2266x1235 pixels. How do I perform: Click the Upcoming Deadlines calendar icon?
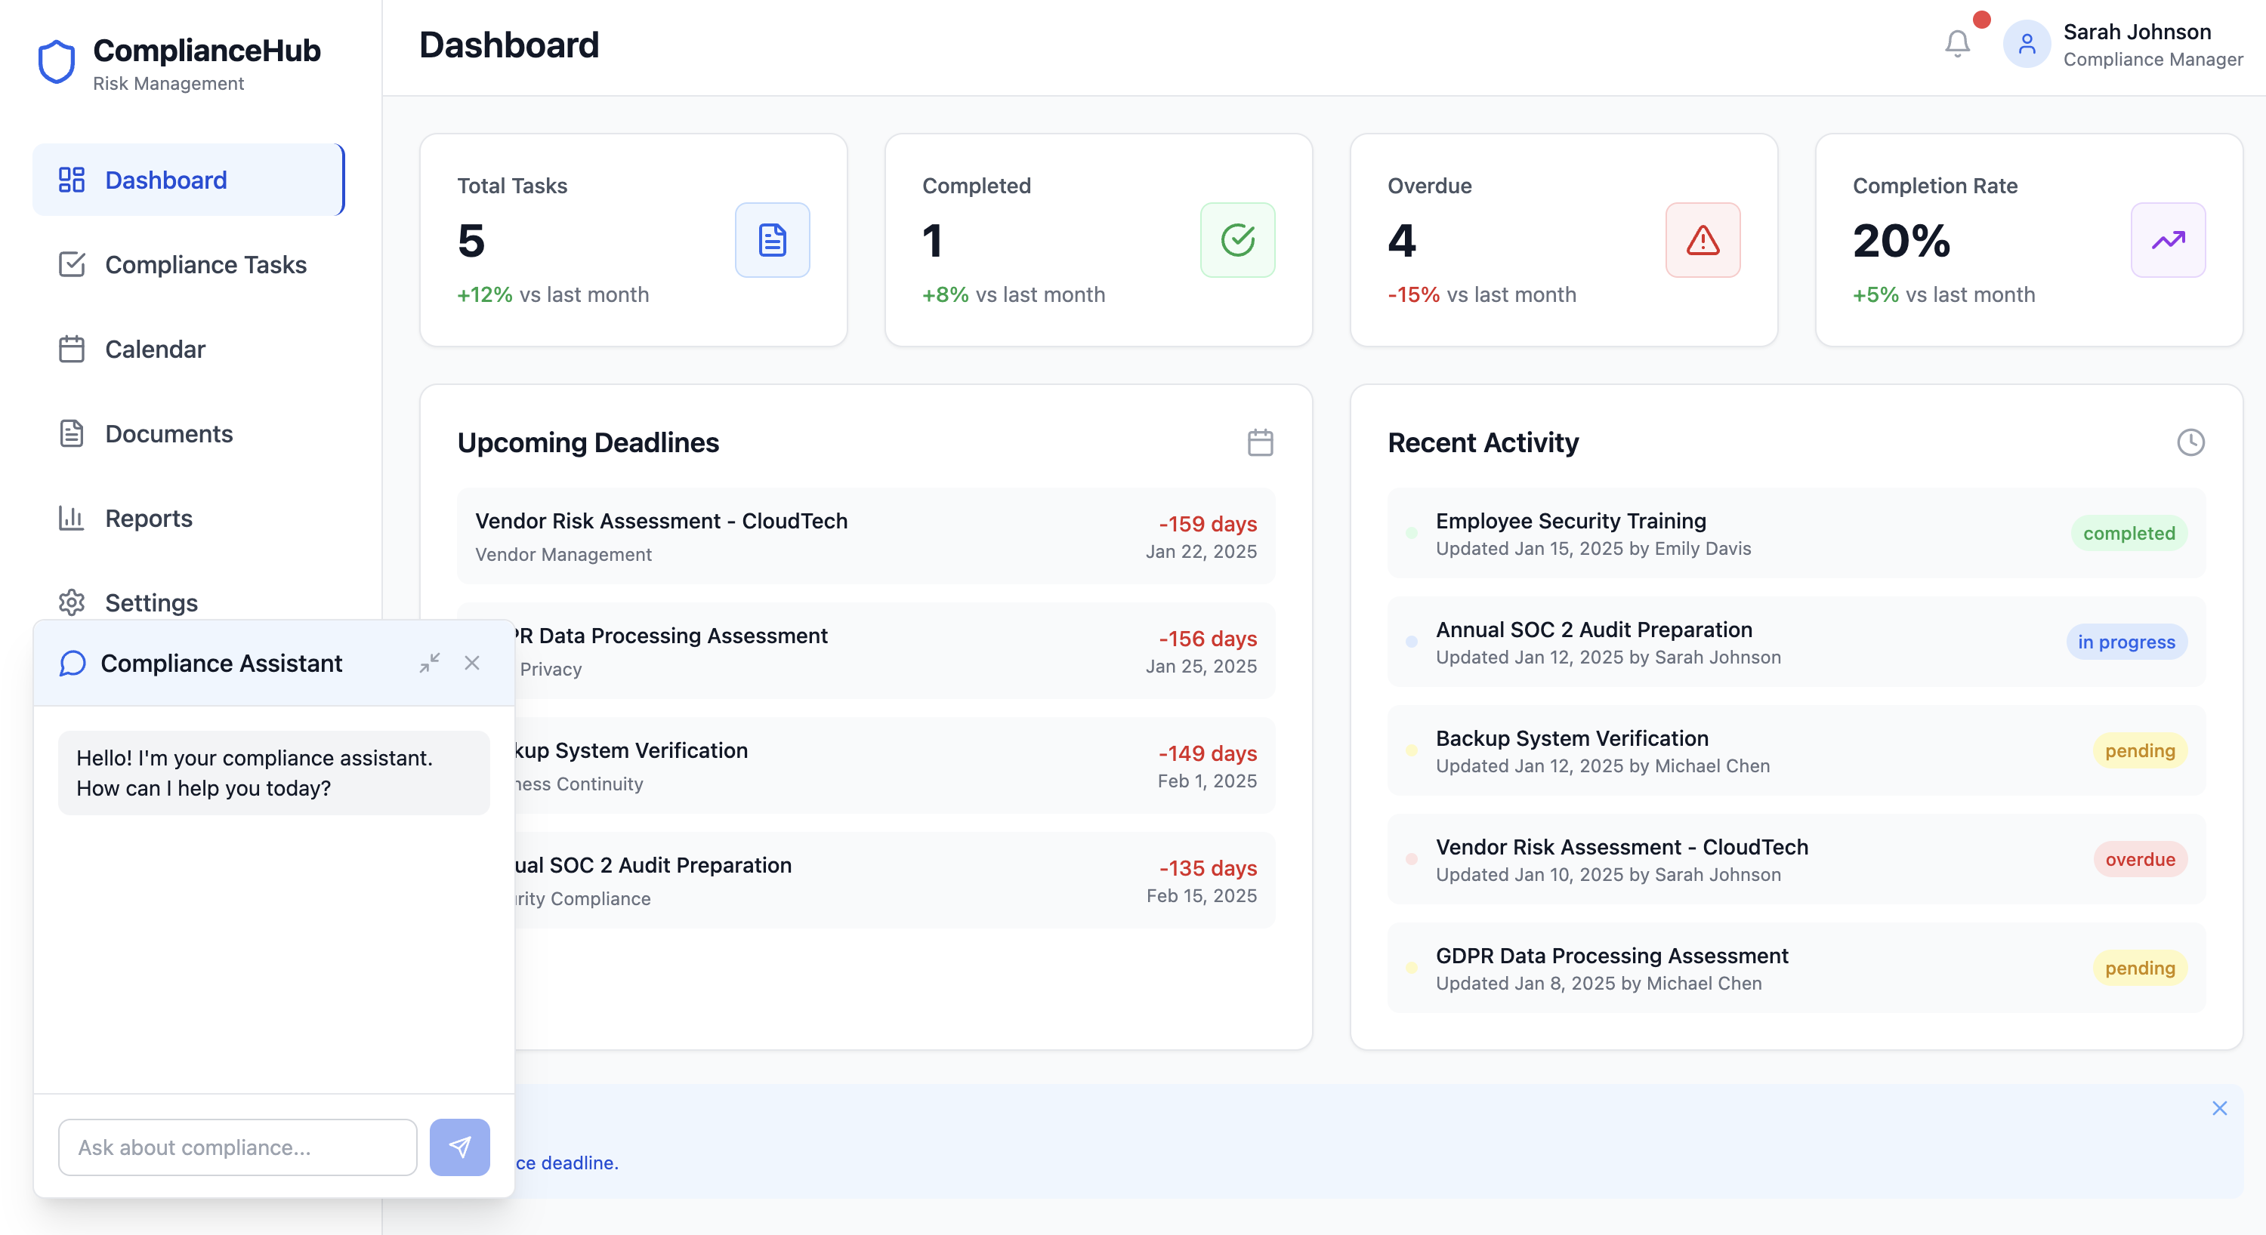tap(1260, 442)
